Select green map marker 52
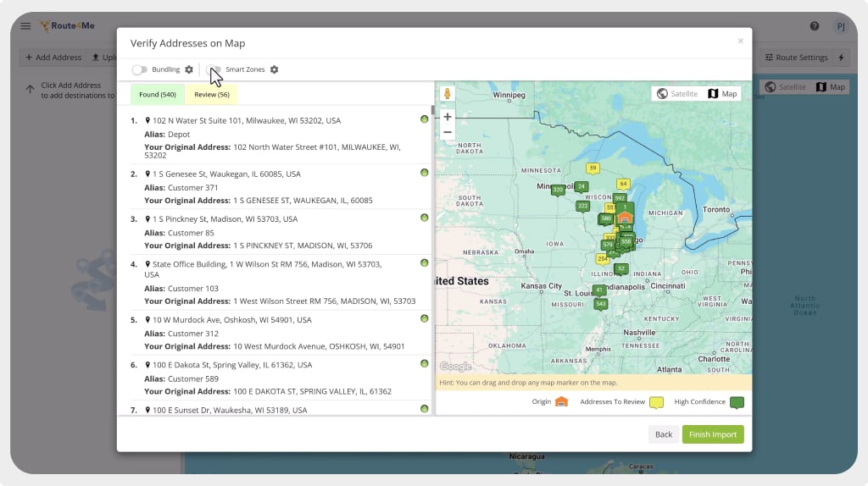The width and height of the screenshot is (868, 486). point(621,269)
